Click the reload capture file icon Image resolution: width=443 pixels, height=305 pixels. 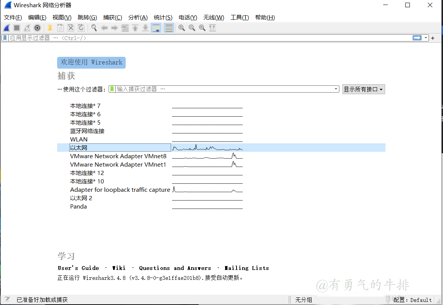(x=81, y=27)
